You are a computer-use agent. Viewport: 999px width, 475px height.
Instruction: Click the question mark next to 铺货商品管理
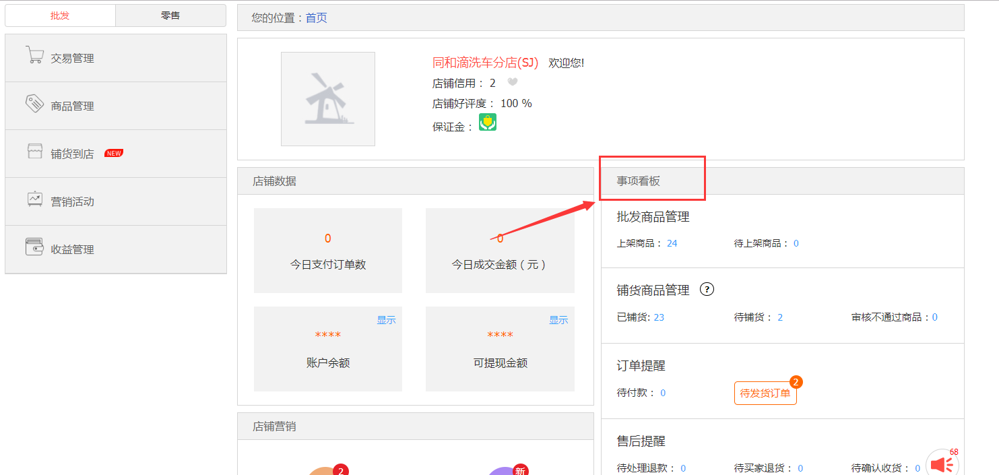click(x=707, y=290)
